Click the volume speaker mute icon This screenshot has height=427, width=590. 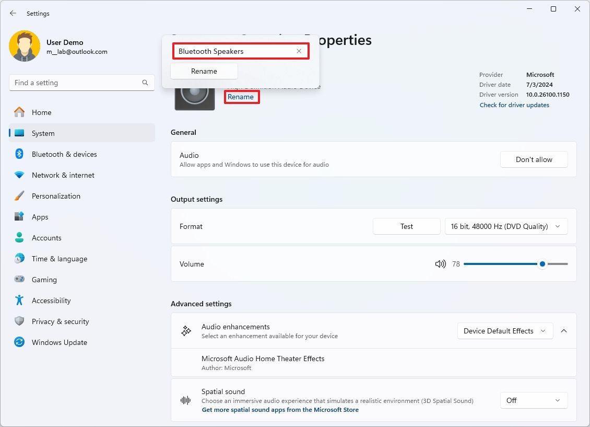coord(440,264)
